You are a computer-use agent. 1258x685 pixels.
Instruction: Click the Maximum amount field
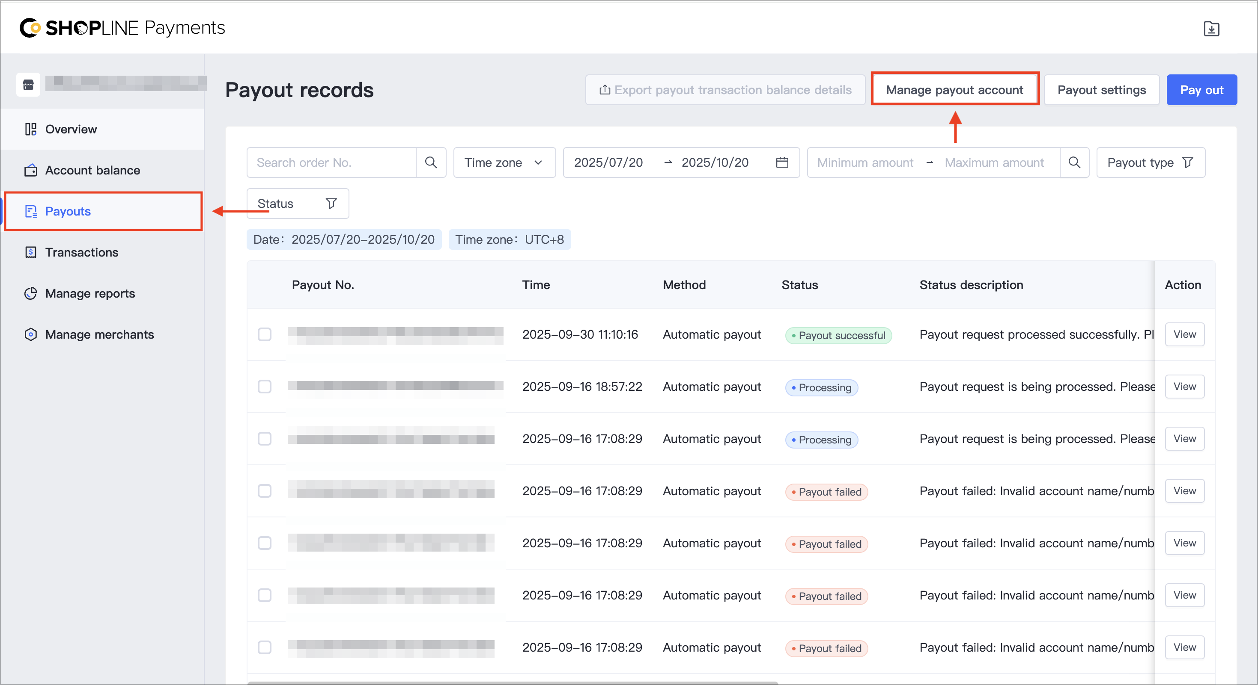tap(994, 162)
